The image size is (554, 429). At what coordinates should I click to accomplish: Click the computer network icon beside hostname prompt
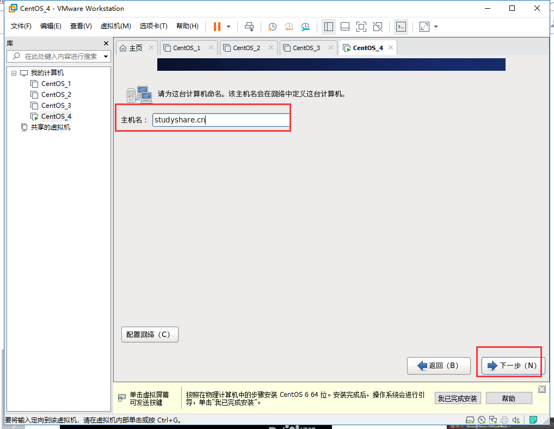coord(139,94)
